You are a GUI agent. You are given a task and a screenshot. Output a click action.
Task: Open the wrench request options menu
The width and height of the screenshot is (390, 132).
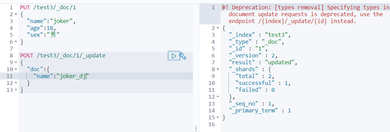[x=183, y=56]
